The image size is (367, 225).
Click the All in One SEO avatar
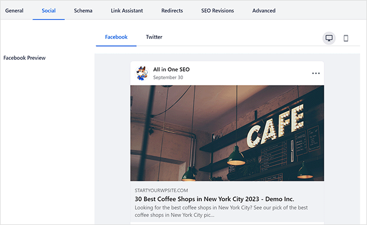click(142, 73)
